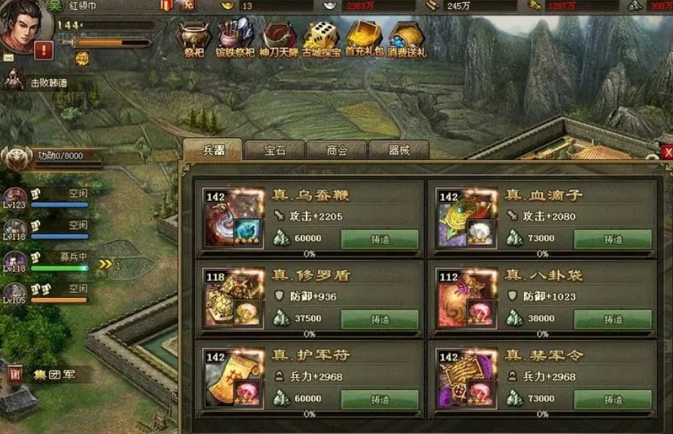Select the Lv123 general portrait
Image resolution: width=673 pixels, height=434 pixels.
coord(14,199)
